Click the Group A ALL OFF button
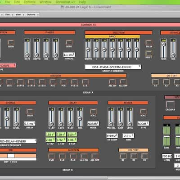Viewport: 180px width, 180px height. click(x=123, y=82)
